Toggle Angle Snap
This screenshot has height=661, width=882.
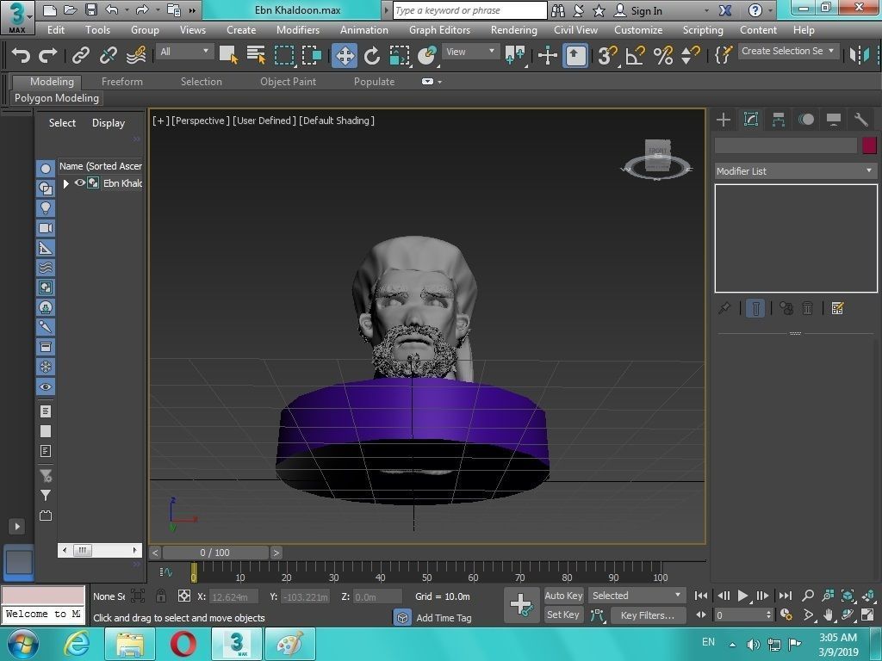coord(635,55)
